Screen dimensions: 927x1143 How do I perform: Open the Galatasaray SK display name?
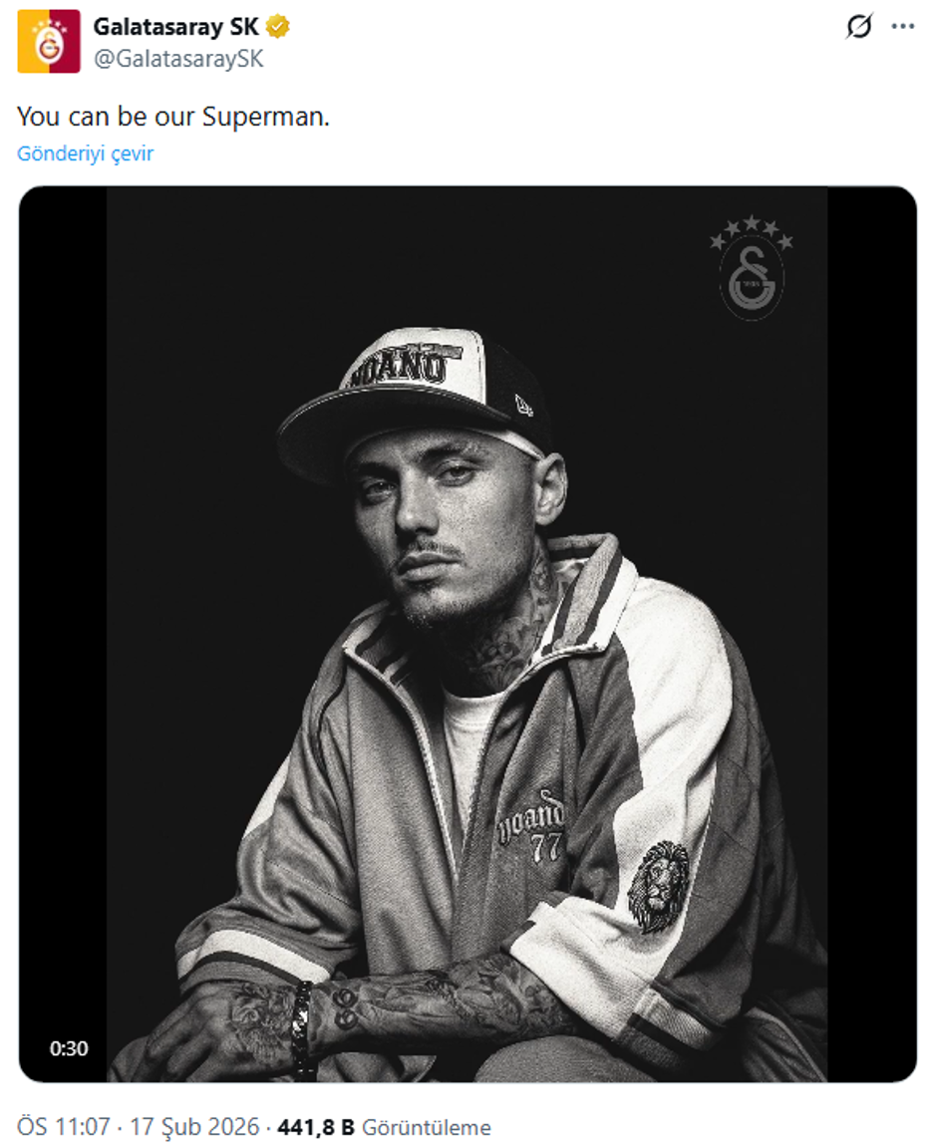[175, 27]
